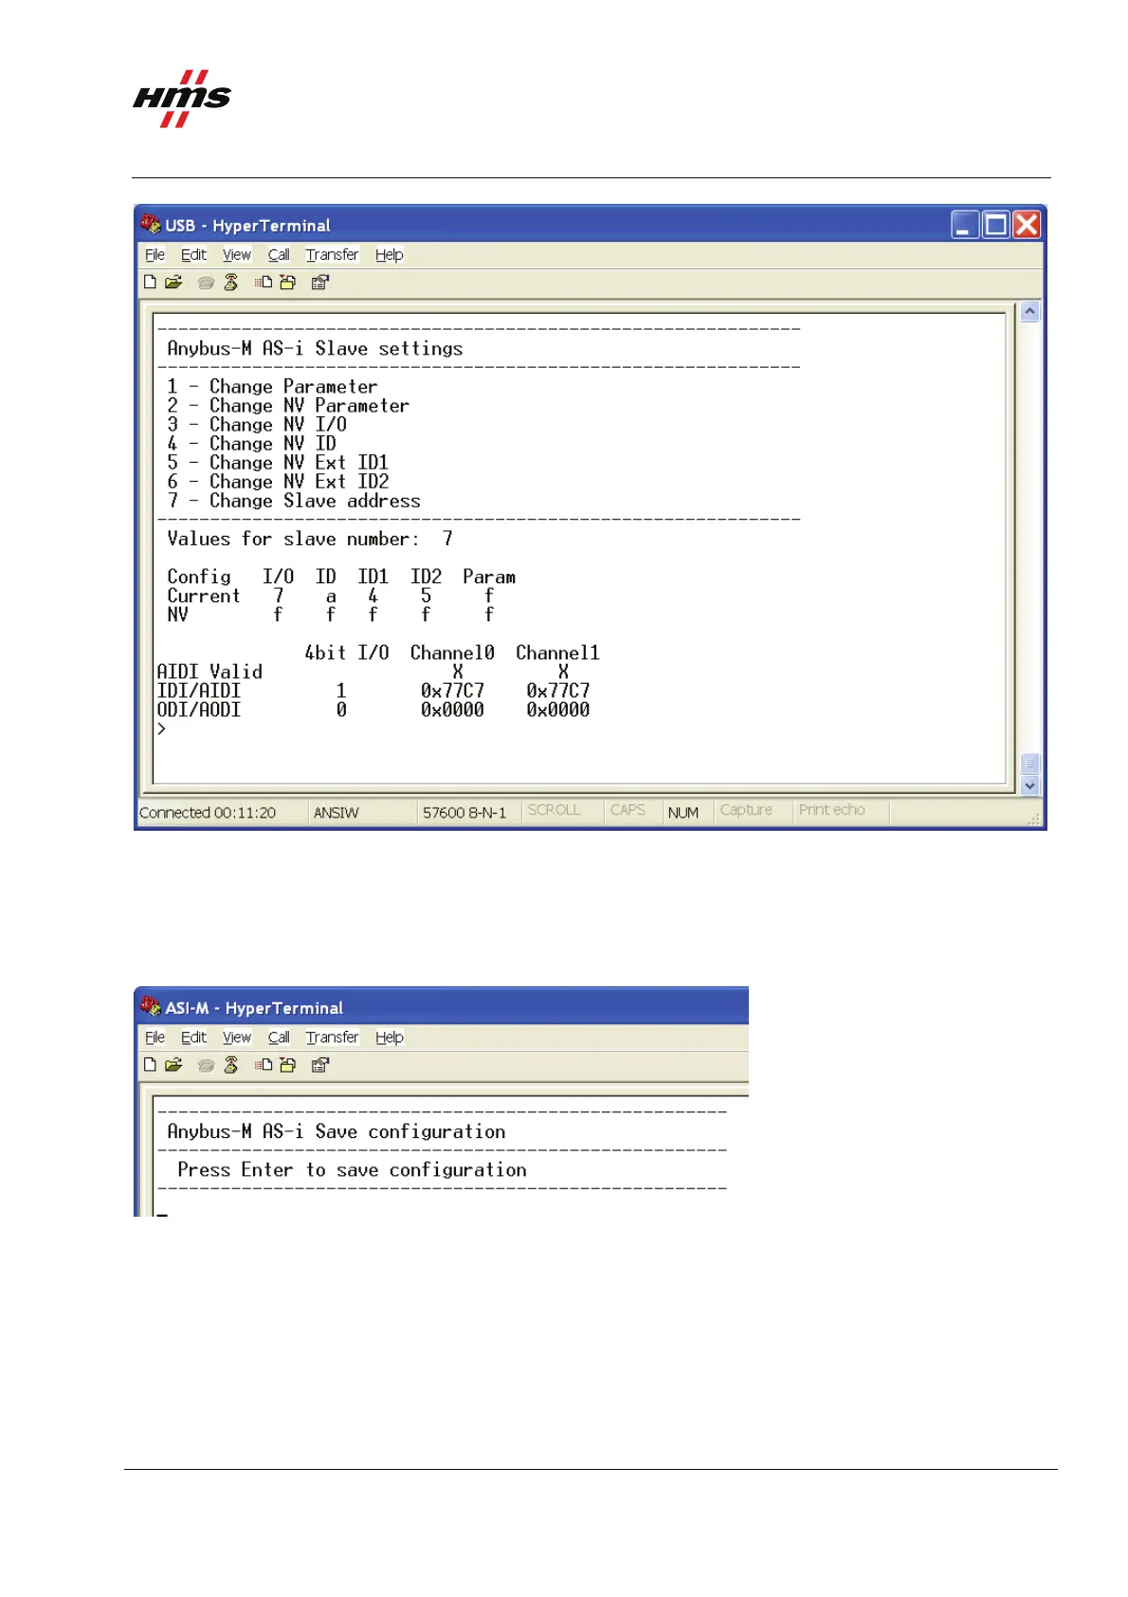
Task: Open Call menu in ASI-M HyperTerminal
Action: click(x=279, y=1037)
